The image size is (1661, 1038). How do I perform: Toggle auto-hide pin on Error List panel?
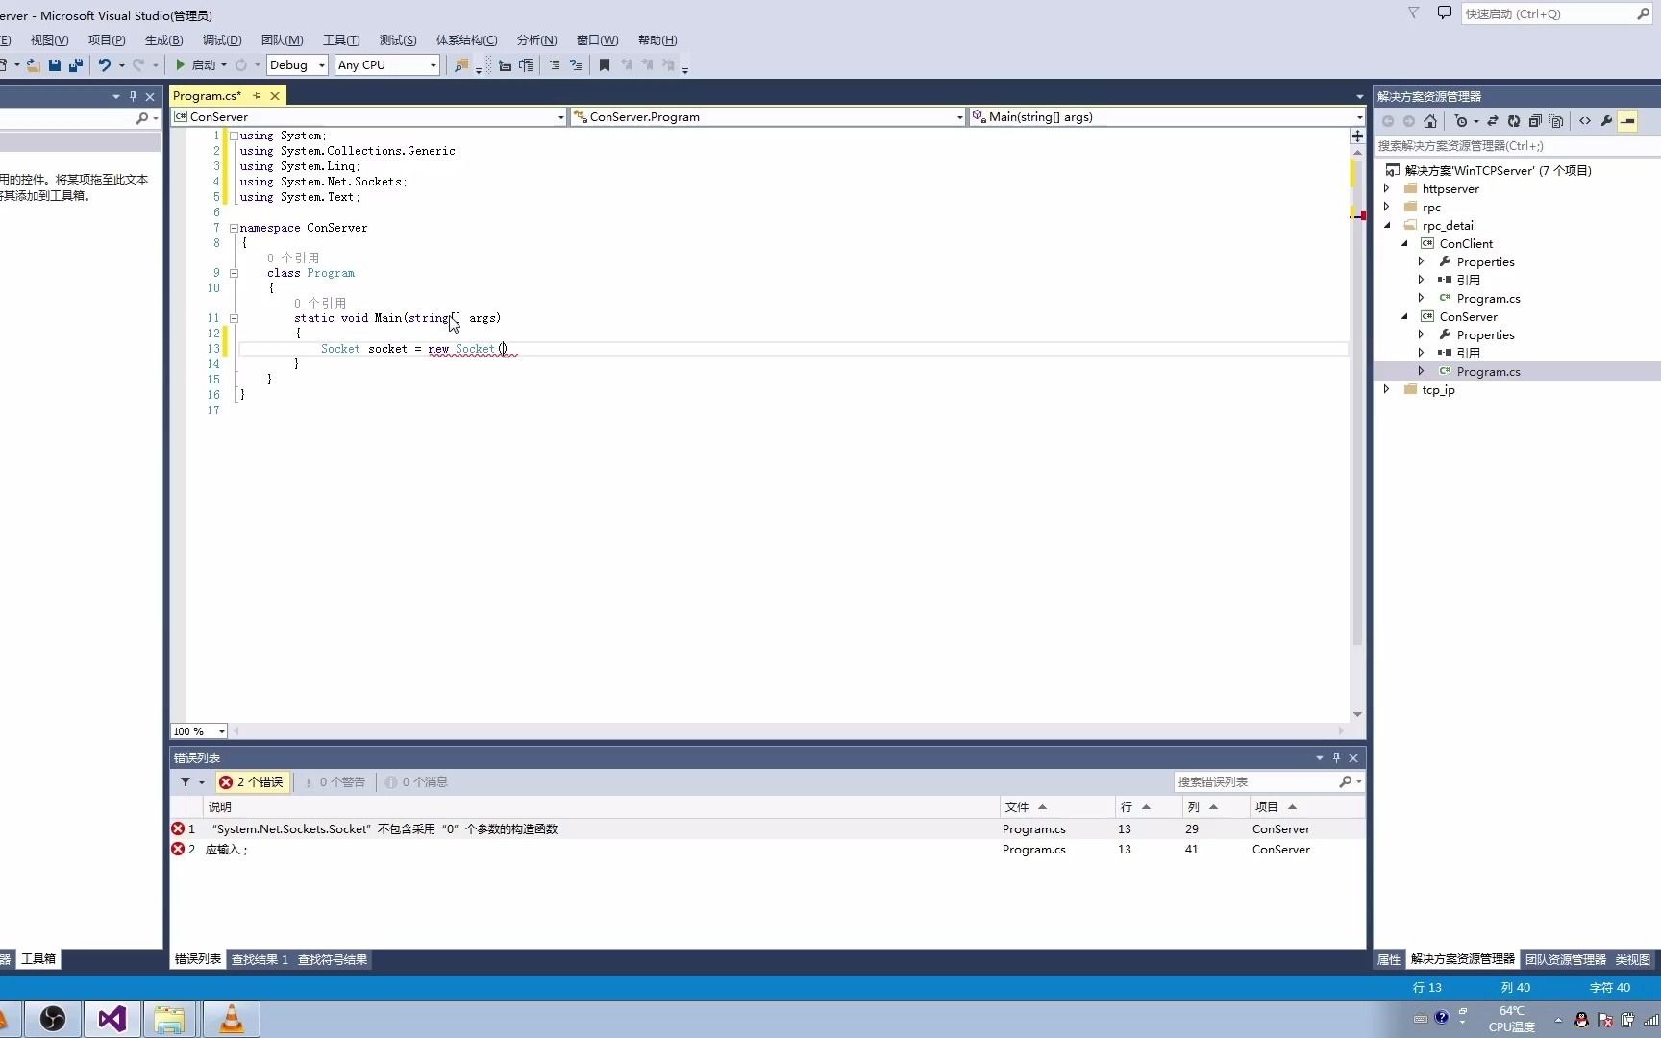tap(1336, 757)
